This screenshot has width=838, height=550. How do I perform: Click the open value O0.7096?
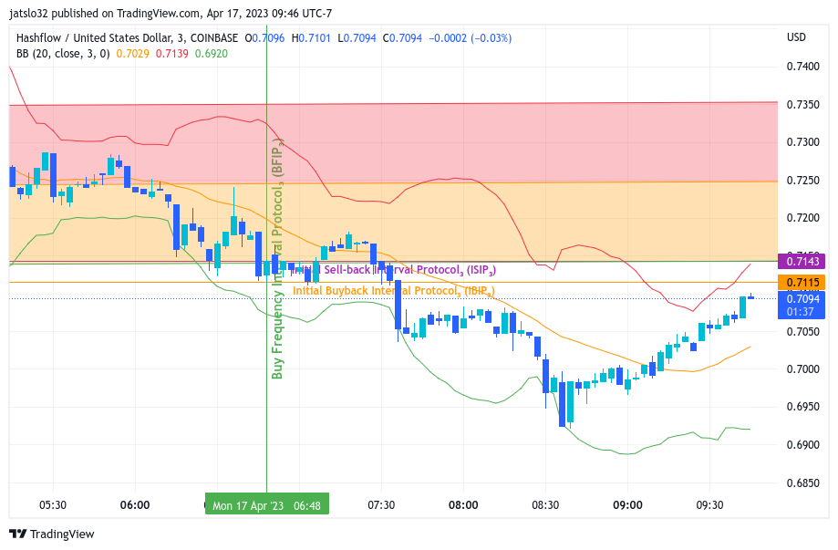(264, 38)
